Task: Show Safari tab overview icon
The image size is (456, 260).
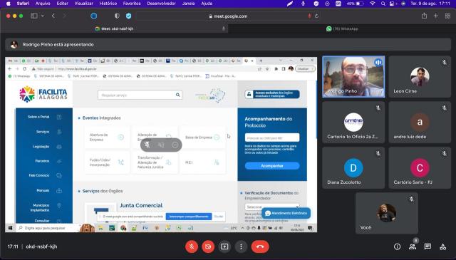Action: [447, 16]
